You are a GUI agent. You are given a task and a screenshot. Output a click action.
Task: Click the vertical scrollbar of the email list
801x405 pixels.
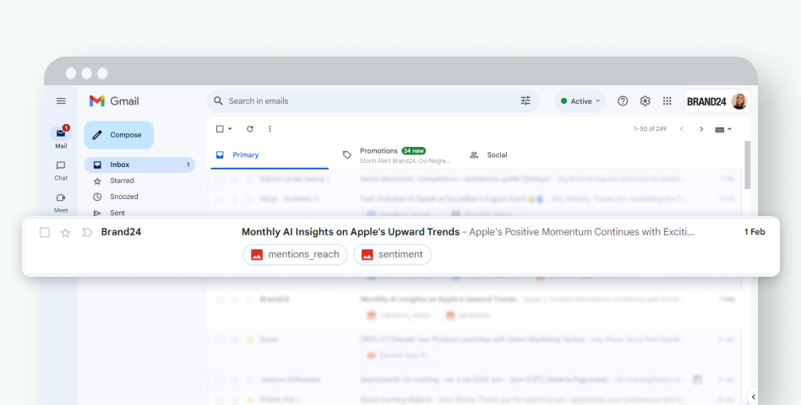pos(748,165)
